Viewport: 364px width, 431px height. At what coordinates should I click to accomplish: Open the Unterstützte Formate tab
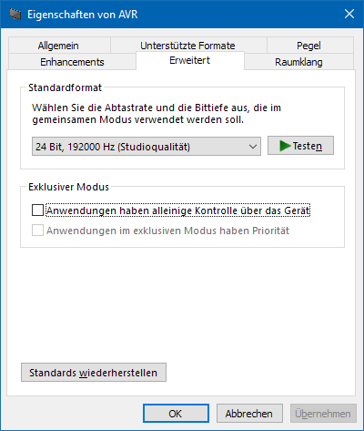[x=188, y=46]
